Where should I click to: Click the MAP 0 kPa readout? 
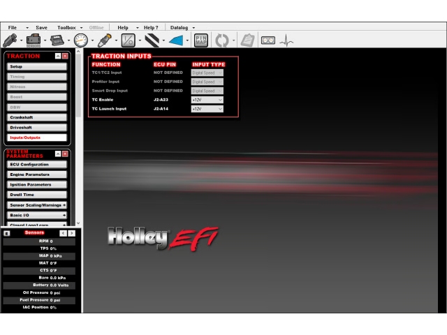(x=39, y=256)
